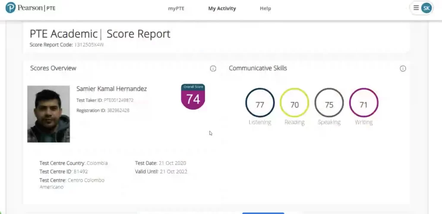Click the blue button at page bottom
Viewport: 442px width, 214px height.
coord(263,213)
